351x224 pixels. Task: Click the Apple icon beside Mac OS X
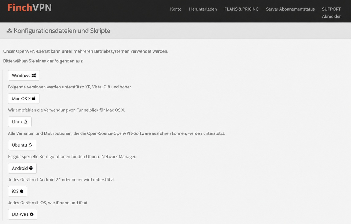tap(34, 98)
